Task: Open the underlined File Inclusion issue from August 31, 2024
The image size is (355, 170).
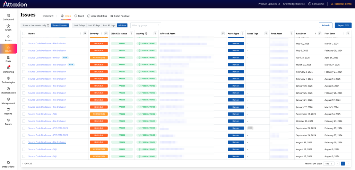Action: [x=47, y=142]
